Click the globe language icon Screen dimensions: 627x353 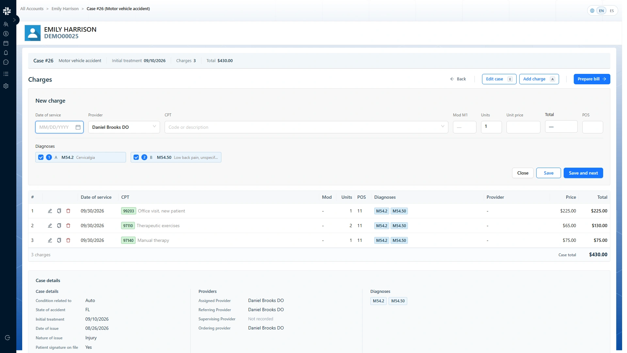pos(592,11)
